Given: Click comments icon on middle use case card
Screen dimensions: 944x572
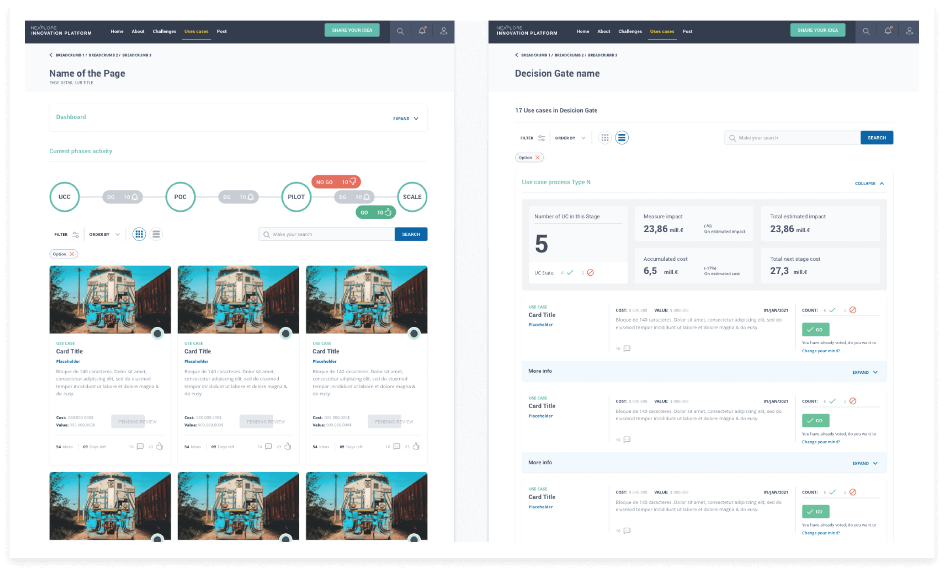Looking at the screenshot, I should pyautogui.click(x=268, y=446).
